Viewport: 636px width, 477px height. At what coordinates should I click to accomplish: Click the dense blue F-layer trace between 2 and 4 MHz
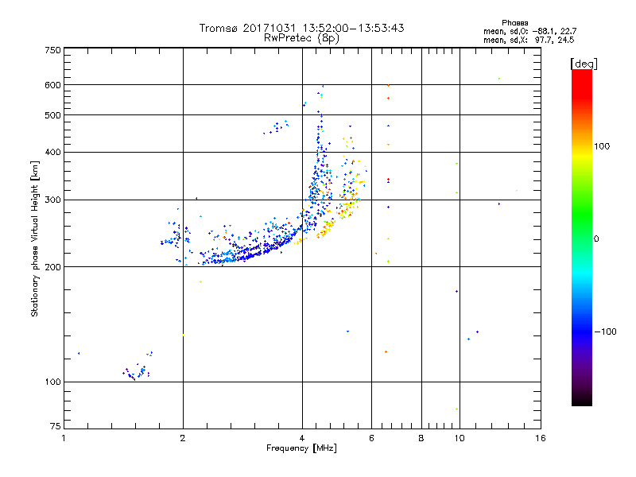pos(251,252)
